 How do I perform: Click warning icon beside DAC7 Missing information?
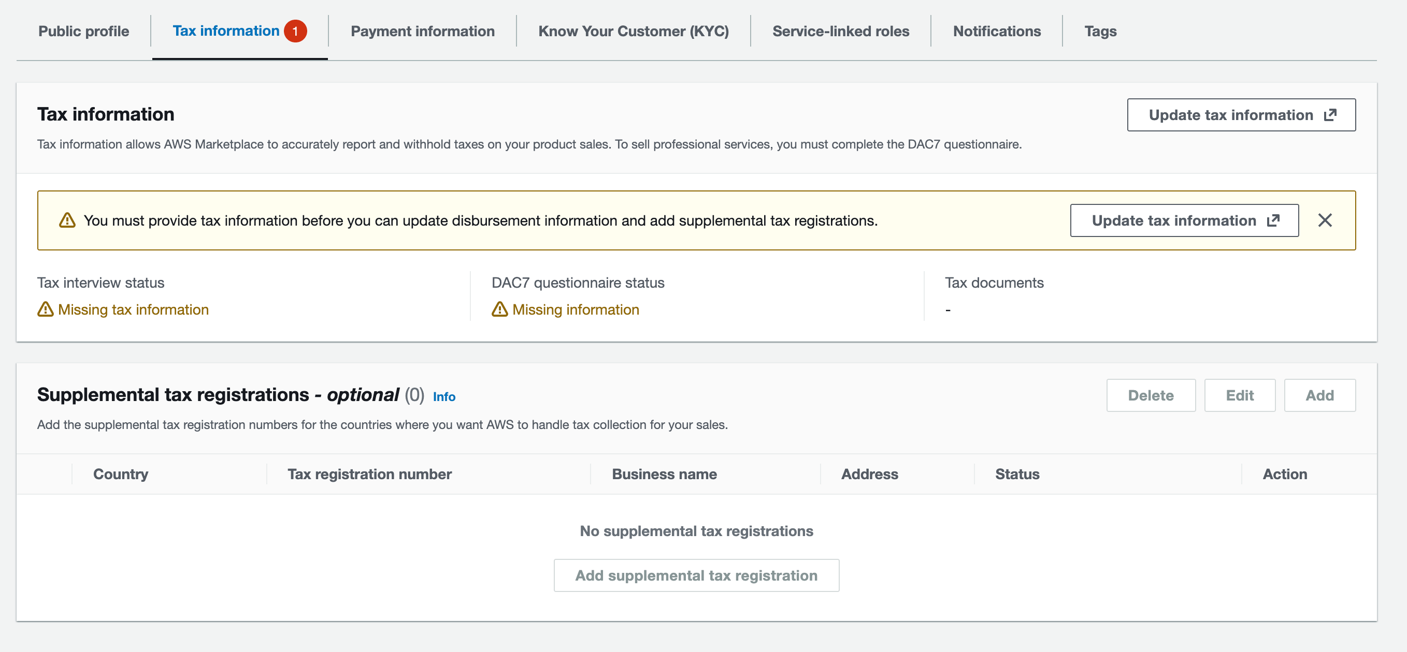[x=500, y=309]
